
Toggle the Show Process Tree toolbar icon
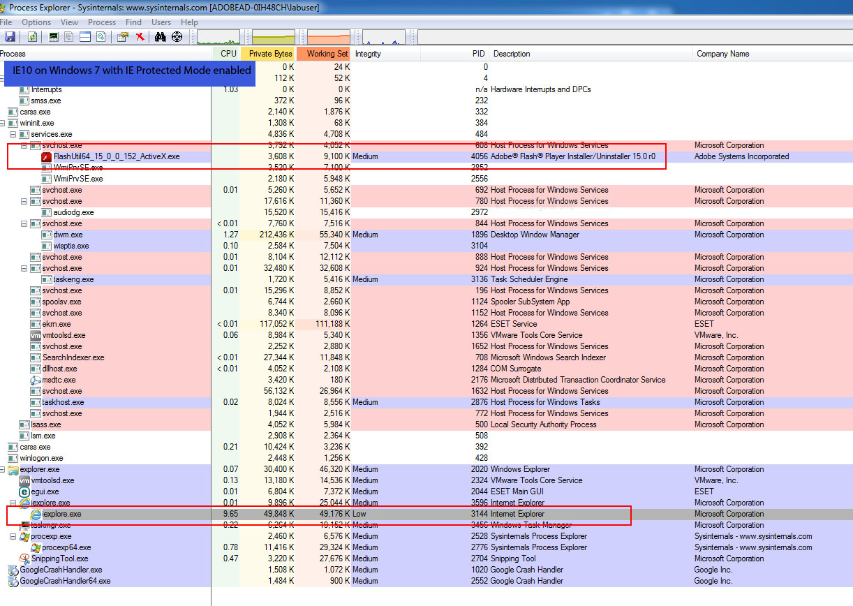coord(70,37)
